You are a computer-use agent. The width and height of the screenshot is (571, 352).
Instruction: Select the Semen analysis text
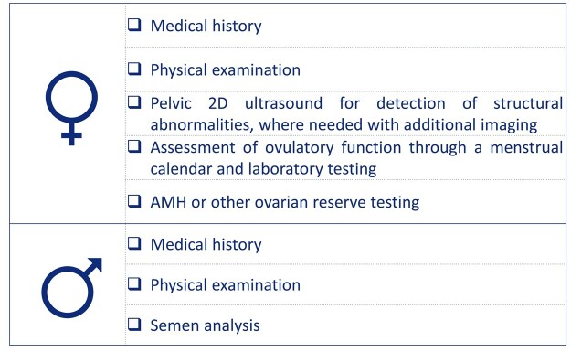(x=205, y=325)
